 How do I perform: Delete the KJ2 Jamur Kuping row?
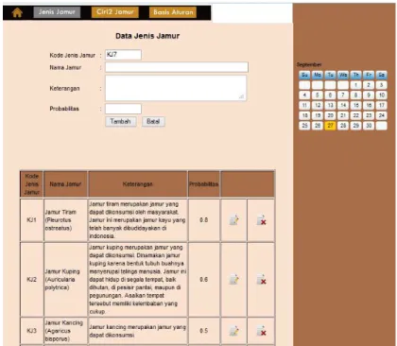[x=261, y=279]
